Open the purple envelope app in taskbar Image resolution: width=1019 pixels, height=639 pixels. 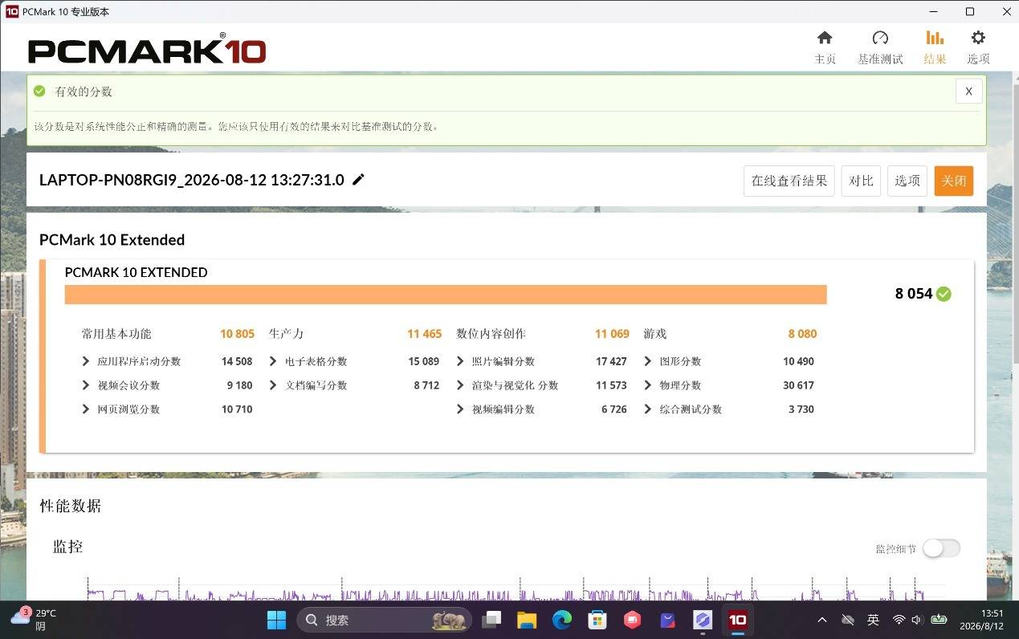click(x=667, y=620)
